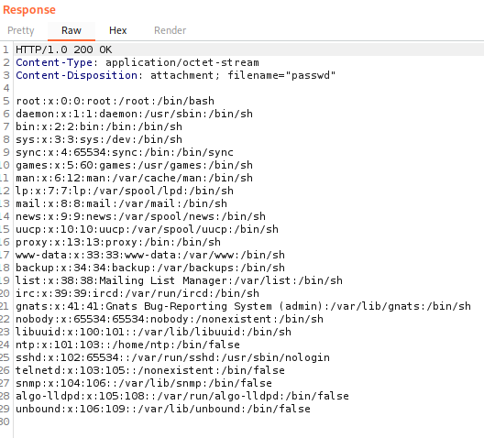The height and width of the screenshot is (438, 484).
Task: Click the Response panel heading
Action: click(29, 10)
